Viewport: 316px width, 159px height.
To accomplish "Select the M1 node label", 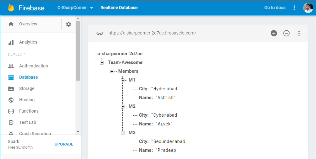I will coord(132,80).
